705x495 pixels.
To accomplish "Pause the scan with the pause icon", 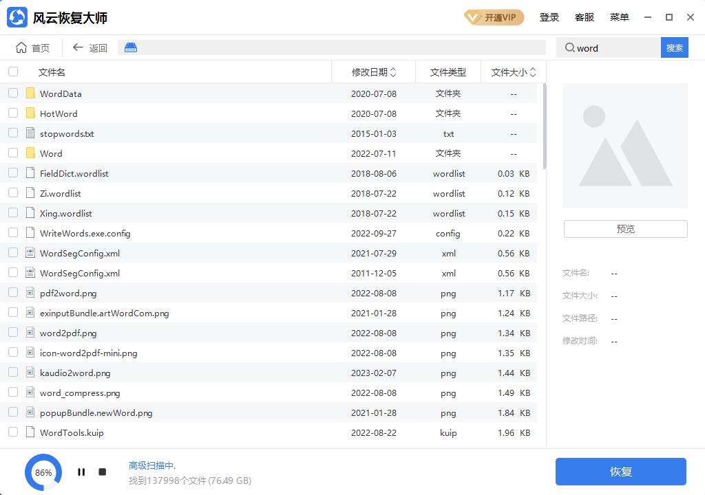I will pyautogui.click(x=81, y=472).
